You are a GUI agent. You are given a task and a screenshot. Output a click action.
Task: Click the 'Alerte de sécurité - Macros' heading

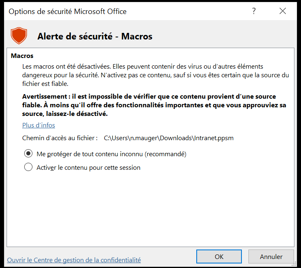[x=95, y=36]
